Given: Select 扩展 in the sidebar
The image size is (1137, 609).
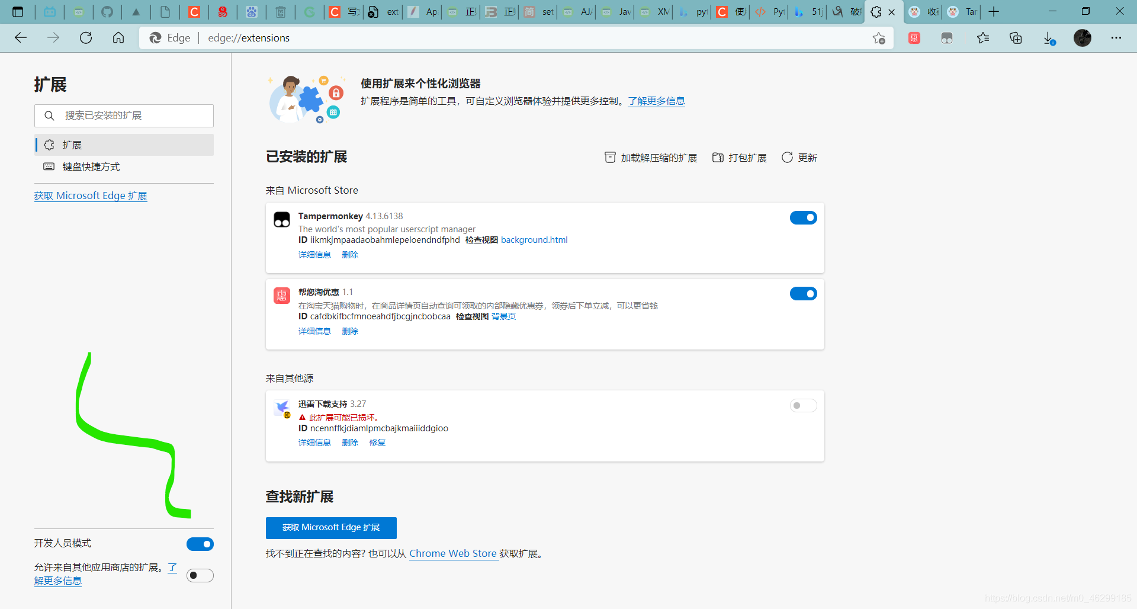Looking at the screenshot, I should tap(124, 145).
